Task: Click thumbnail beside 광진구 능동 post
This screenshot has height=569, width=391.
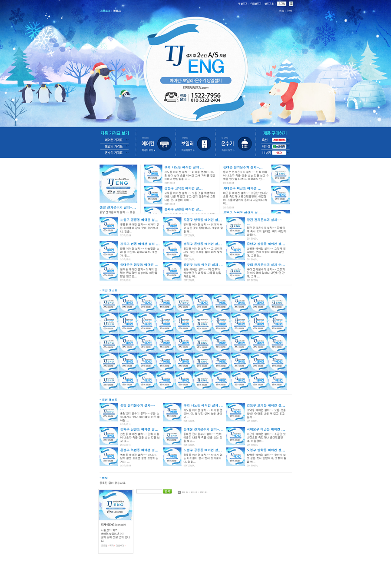Action: click(172, 271)
